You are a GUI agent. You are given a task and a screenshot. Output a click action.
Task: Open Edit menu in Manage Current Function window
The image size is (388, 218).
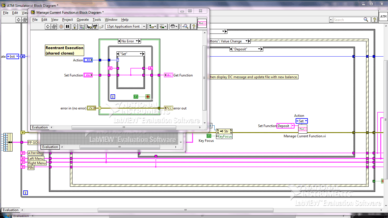coord(44,20)
